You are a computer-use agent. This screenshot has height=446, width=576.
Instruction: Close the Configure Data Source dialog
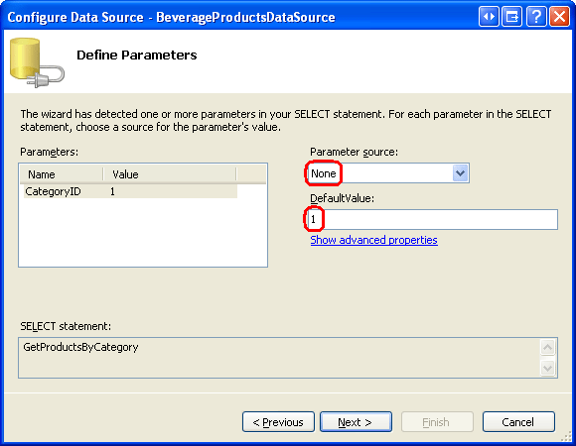click(x=559, y=17)
